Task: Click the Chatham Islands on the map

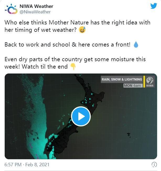Action: 129,135
